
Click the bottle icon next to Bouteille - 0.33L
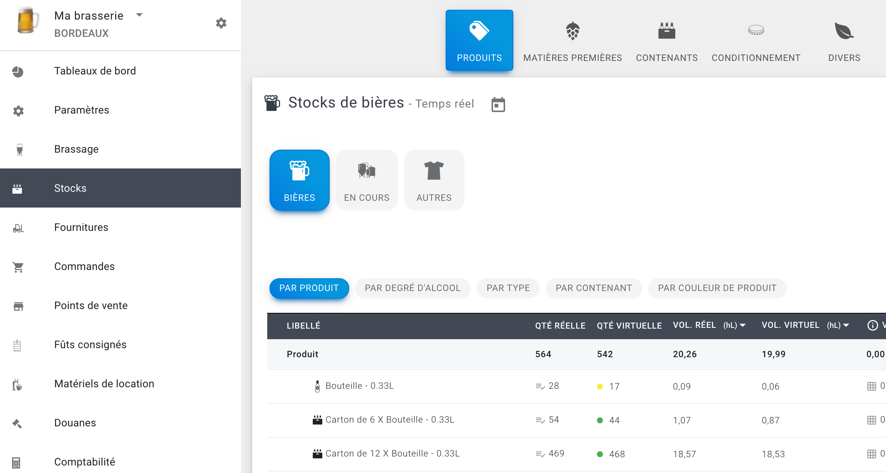point(317,386)
